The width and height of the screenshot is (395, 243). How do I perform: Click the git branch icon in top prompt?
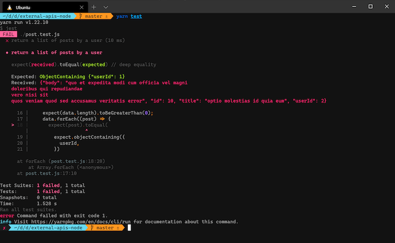[x=81, y=16]
